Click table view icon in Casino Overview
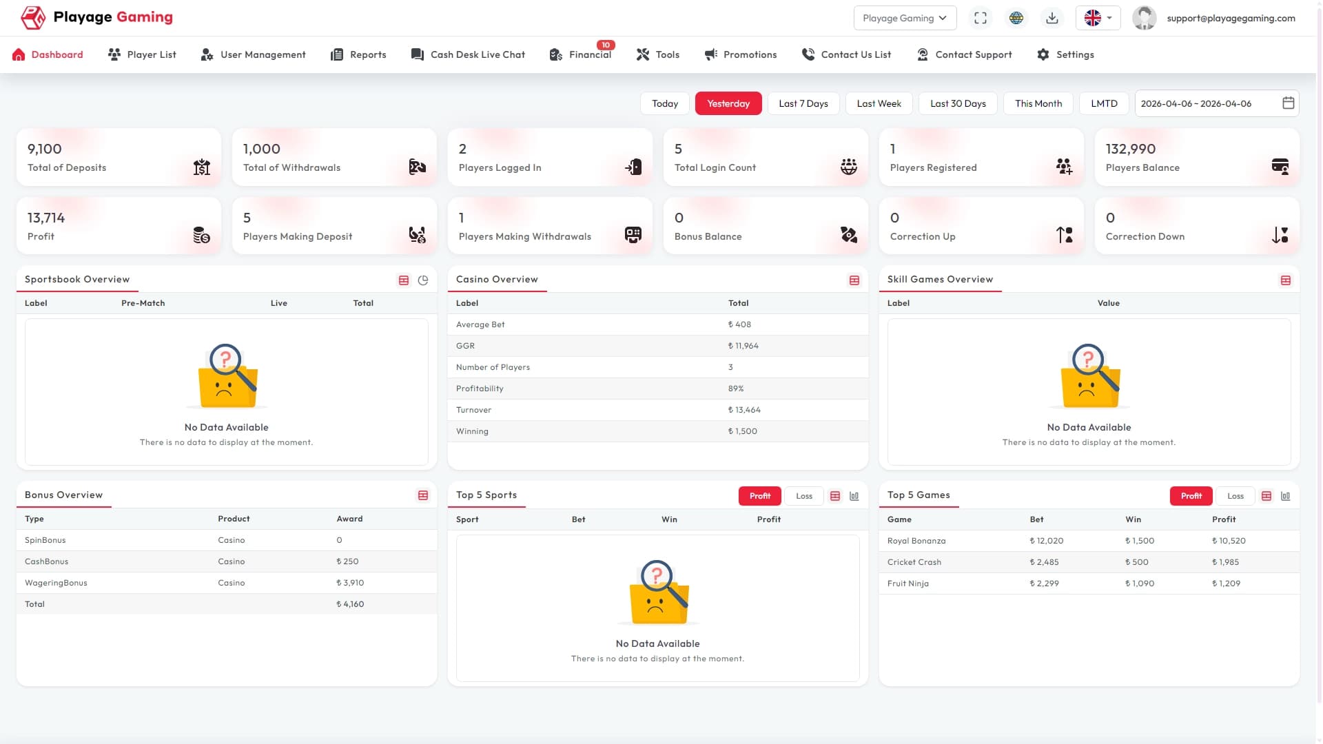 pos(854,280)
